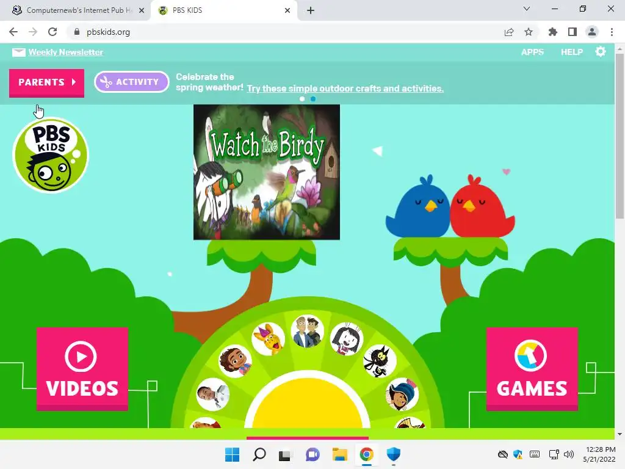Viewport: 625px width, 469px height.
Task: Open the Chat app on the taskbar
Action: [x=312, y=454]
